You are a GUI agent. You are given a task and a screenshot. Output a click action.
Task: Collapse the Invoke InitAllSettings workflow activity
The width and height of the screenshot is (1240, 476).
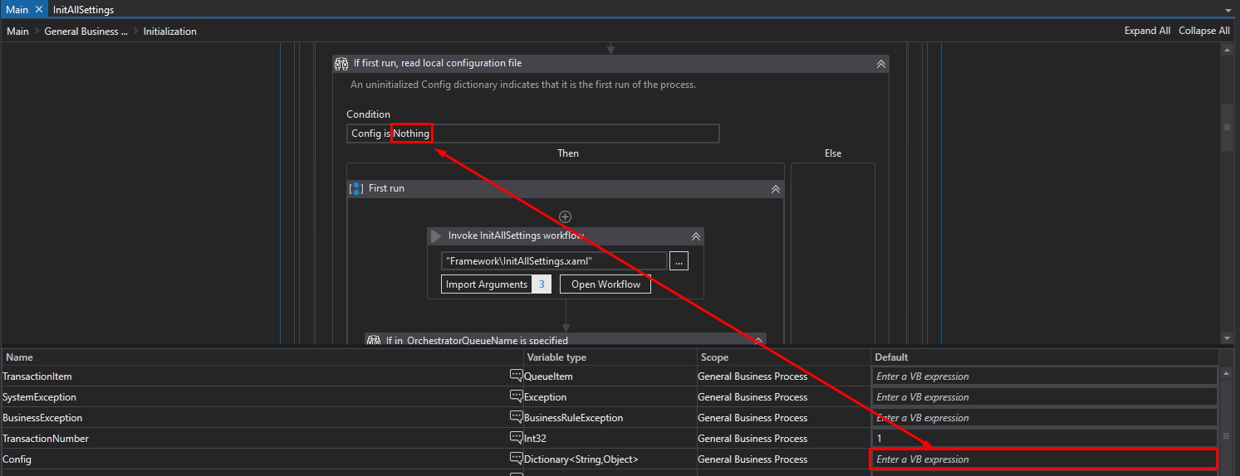(x=696, y=236)
